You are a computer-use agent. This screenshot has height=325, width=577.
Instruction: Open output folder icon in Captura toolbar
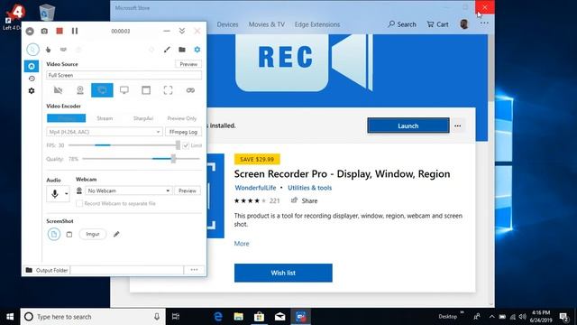(x=182, y=50)
